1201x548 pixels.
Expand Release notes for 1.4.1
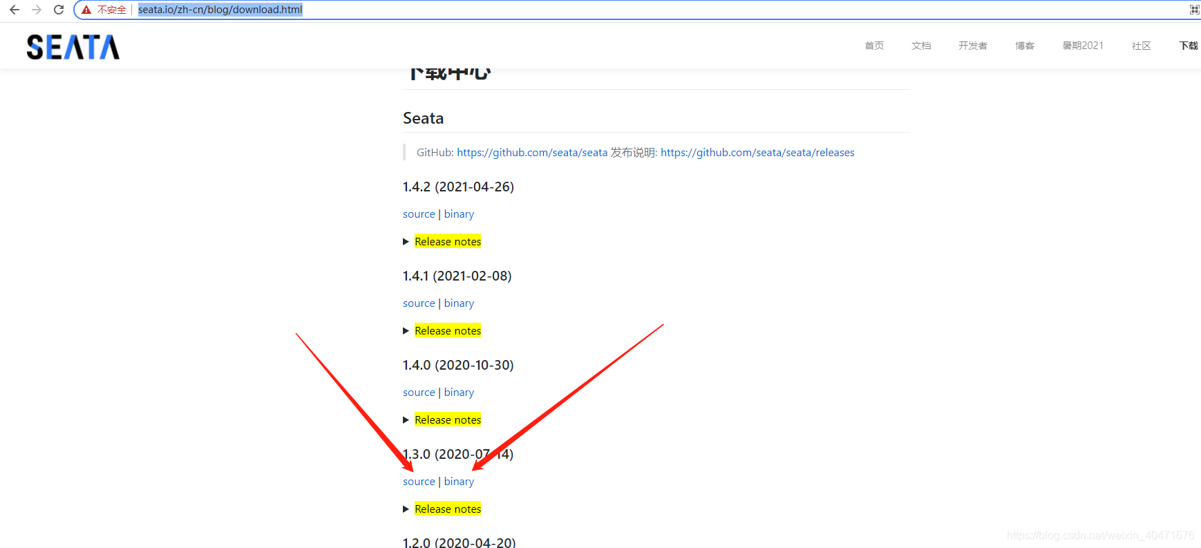click(448, 331)
